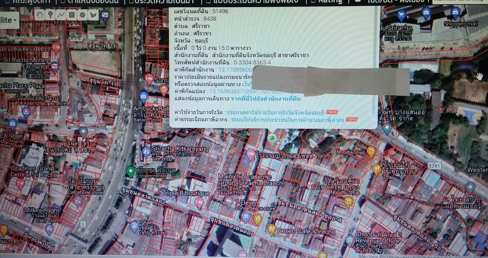Click the Shell gas station pin
488x258 pixels.
(x=134, y=226)
